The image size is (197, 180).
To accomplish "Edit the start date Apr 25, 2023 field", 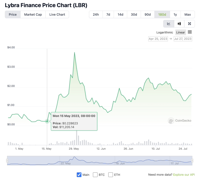I will coord(158,39).
